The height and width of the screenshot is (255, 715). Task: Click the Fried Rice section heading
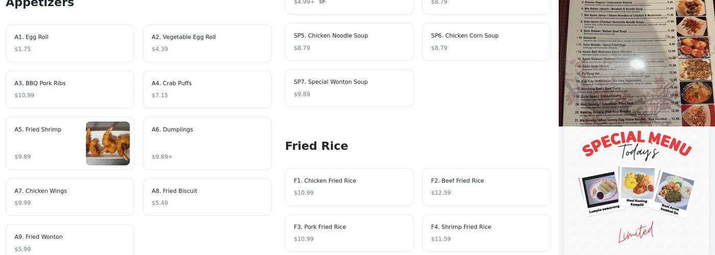pyautogui.click(x=317, y=146)
